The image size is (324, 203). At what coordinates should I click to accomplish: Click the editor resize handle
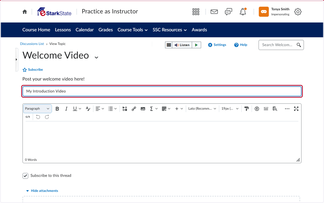298,160
